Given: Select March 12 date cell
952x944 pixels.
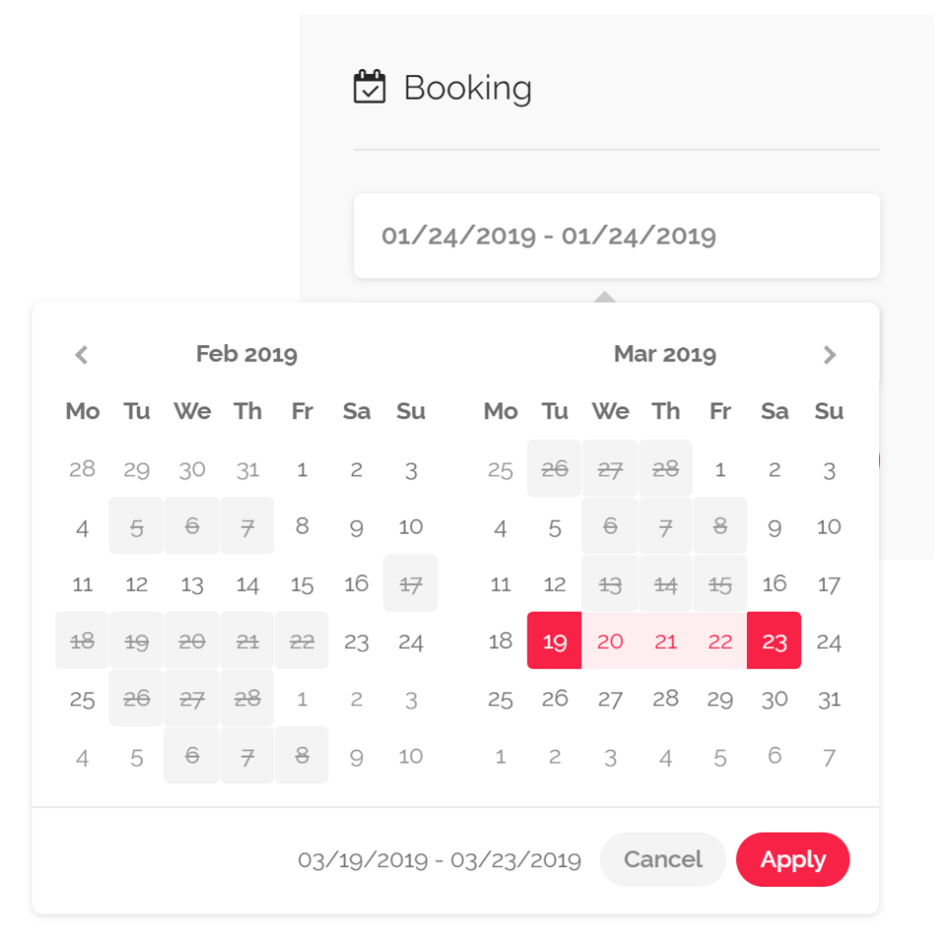Looking at the screenshot, I should (555, 585).
